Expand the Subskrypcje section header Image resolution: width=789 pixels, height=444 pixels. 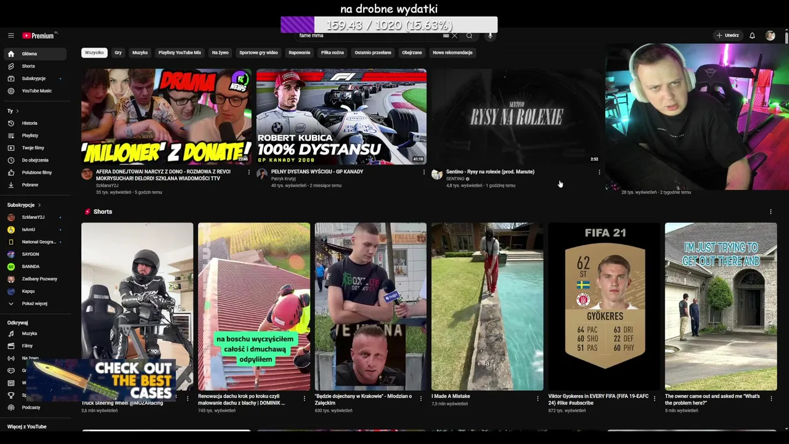pos(24,205)
